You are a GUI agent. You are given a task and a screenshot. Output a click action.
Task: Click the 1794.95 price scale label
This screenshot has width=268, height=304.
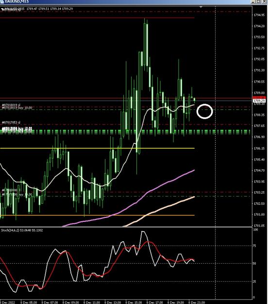pyautogui.click(x=259, y=15)
